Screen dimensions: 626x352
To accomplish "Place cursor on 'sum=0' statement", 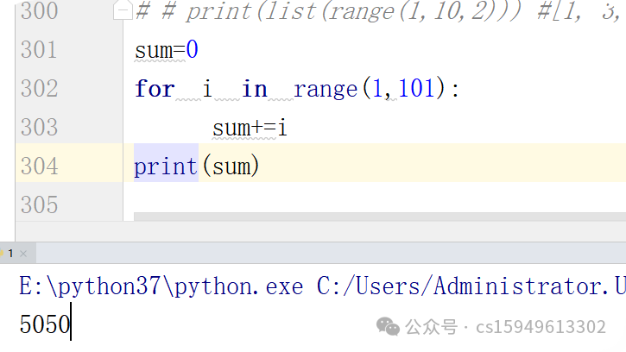I will tap(166, 50).
